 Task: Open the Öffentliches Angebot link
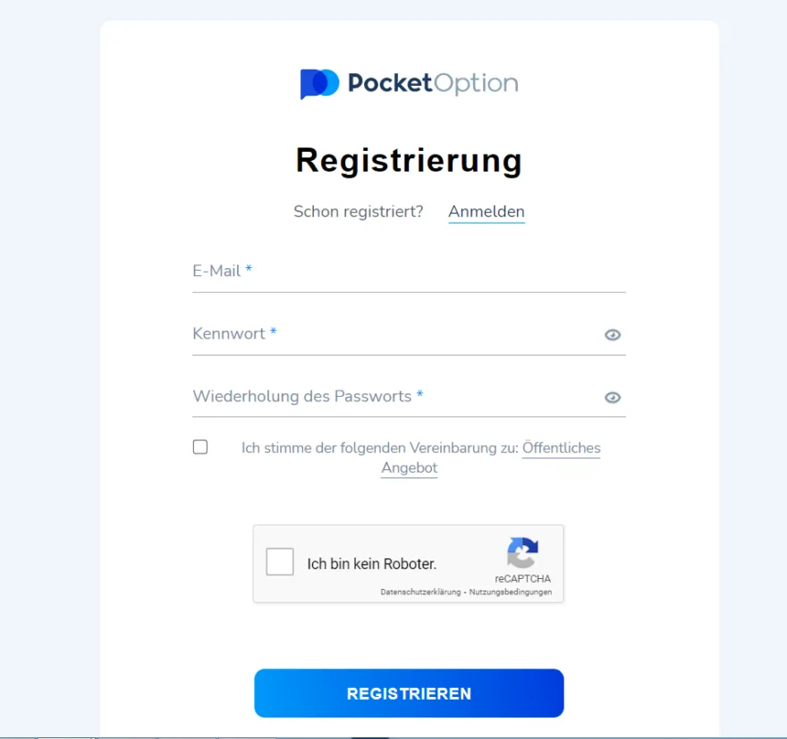click(562, 448)
